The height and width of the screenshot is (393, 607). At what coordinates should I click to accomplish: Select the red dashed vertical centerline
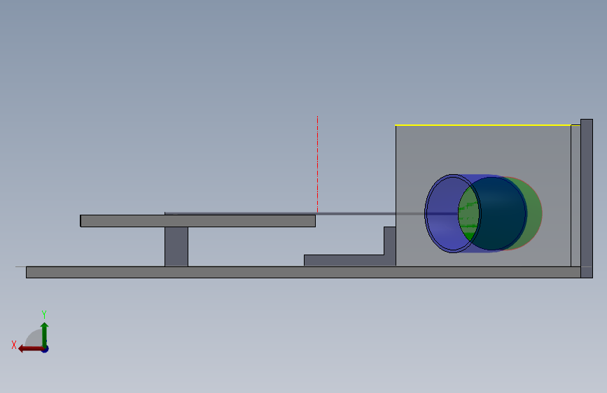tap(317, 164)
